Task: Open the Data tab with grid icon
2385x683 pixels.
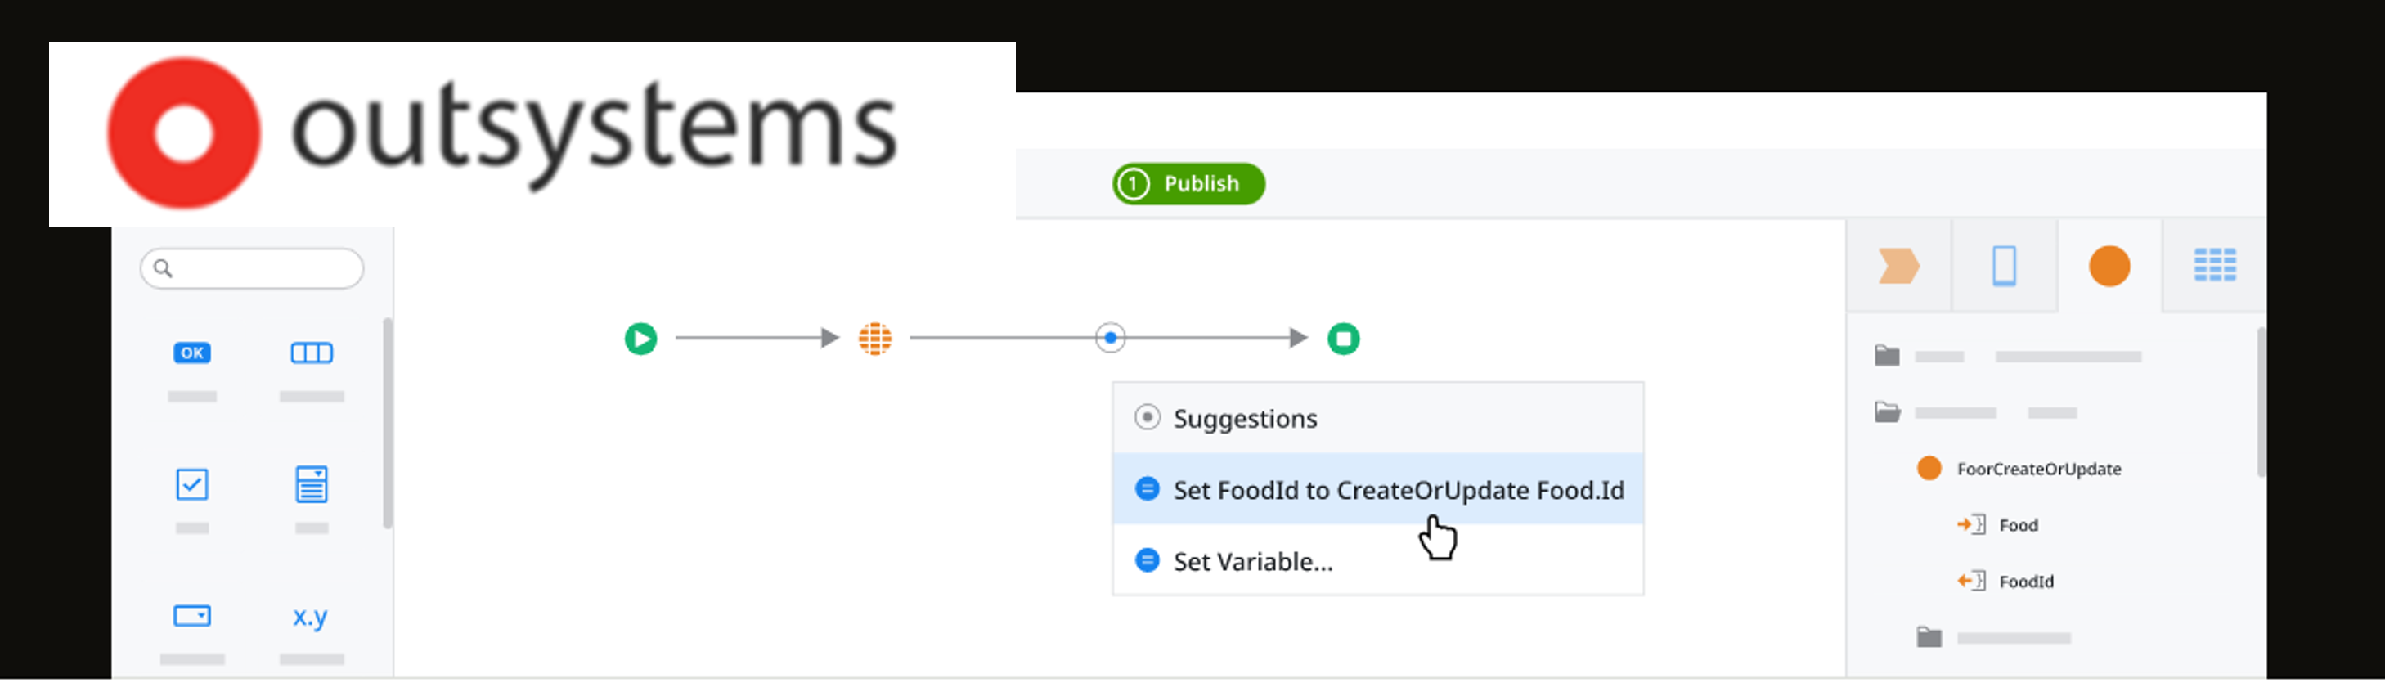Action: tap(2215, 267)
